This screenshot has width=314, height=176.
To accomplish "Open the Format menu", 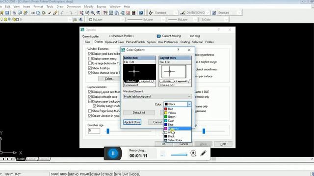I will coord(38,6).
